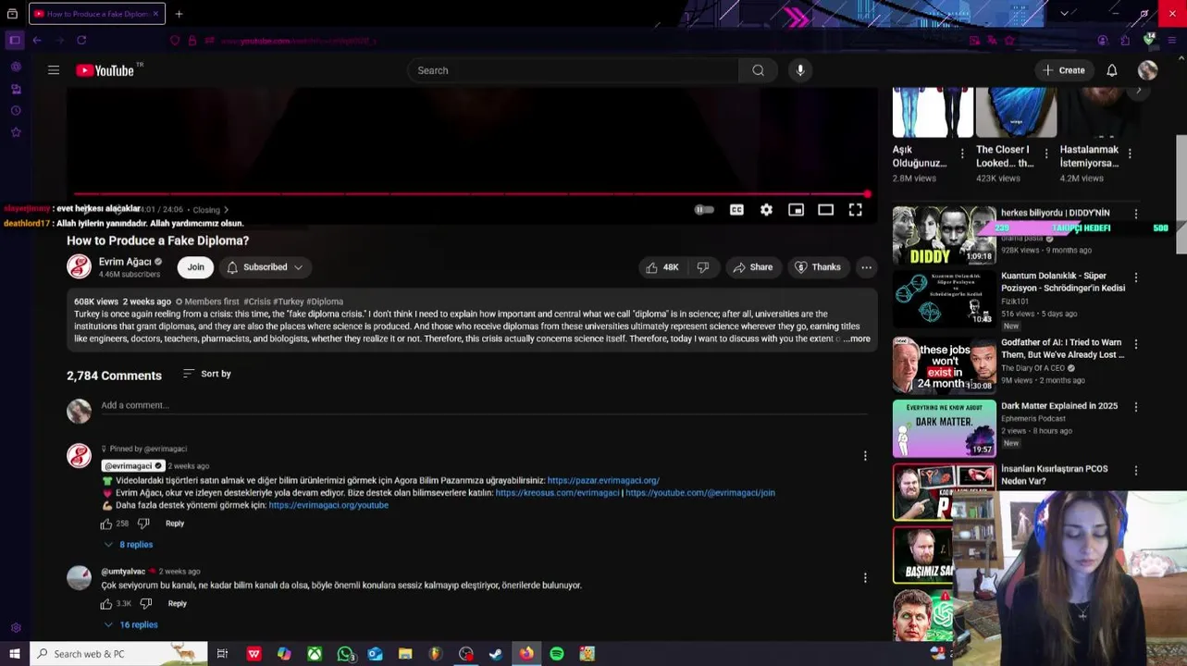Open options for Dark Matter Explained video
Image resolution: width=1187 pixels, height=666 pixels.
(x=1135, y=407)
